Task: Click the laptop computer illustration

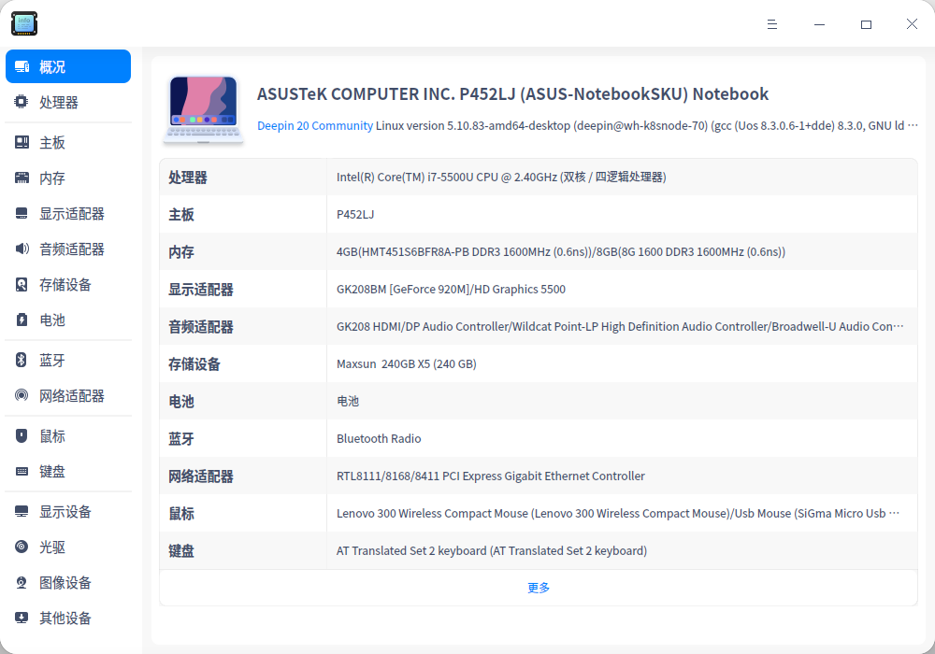Action: pos(203,110)
